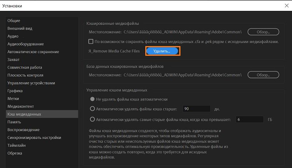This screenshot has height=168, width=292.
Task: Enable saving .cfa and .pek next to originals
Action: (91, 42)
